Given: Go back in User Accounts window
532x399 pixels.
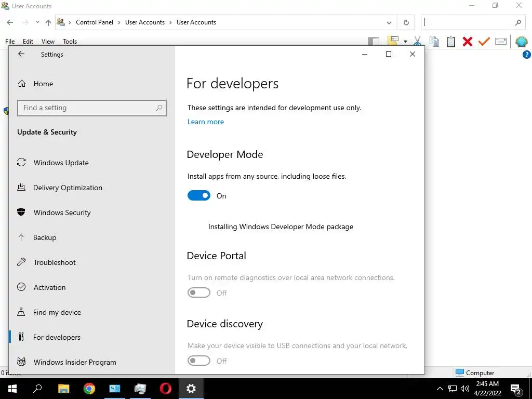Looking at the screenshot, I should [10, 22].
